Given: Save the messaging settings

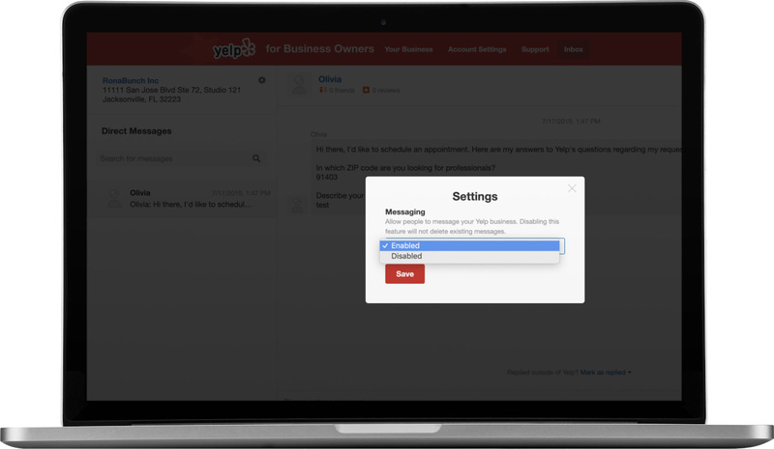Looking at the screenshot, I should coord(404,274).
